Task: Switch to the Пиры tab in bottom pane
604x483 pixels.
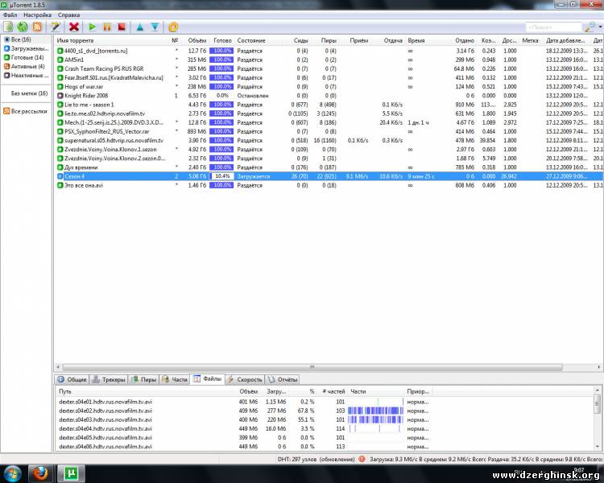Action: point(143,379)
